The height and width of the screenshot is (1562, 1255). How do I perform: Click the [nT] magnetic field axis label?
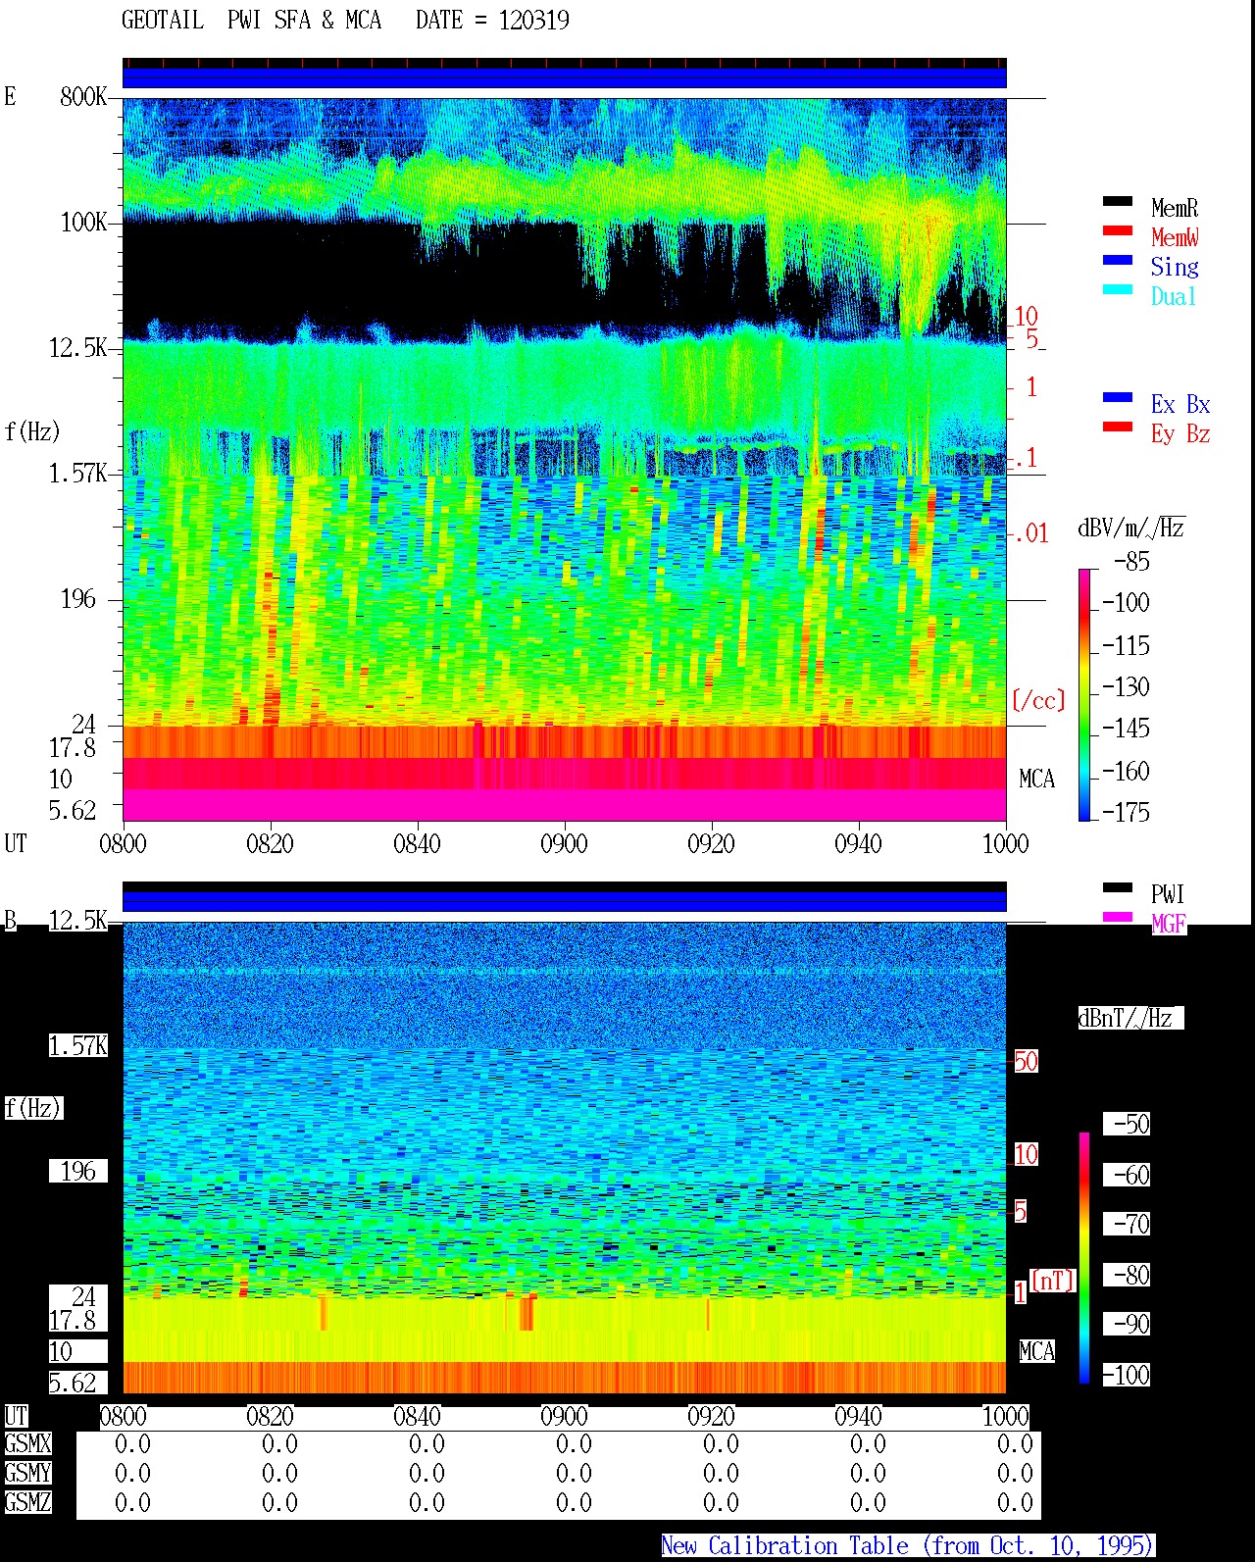tap(1053, 1280)
